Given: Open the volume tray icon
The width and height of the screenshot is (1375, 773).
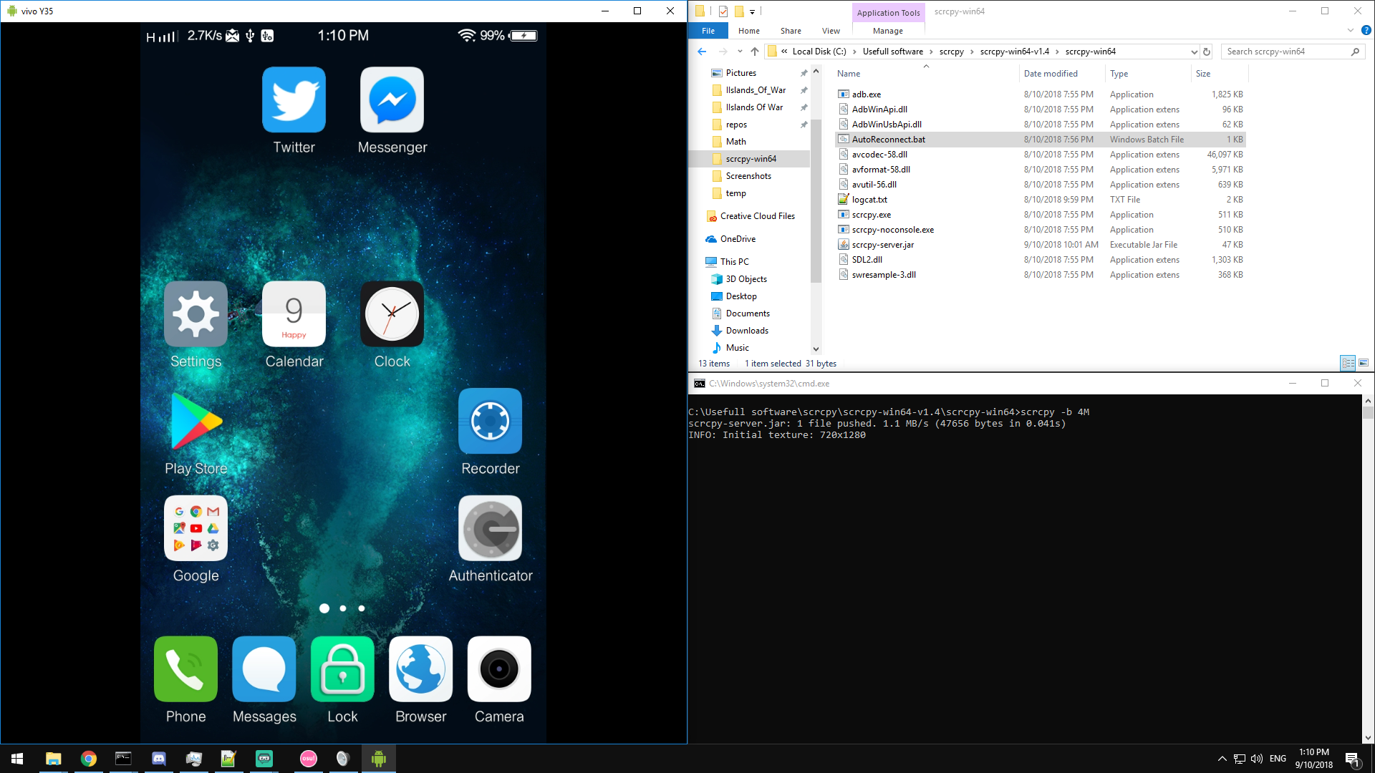Looking at the screenshot, I should pos(1257,759).
